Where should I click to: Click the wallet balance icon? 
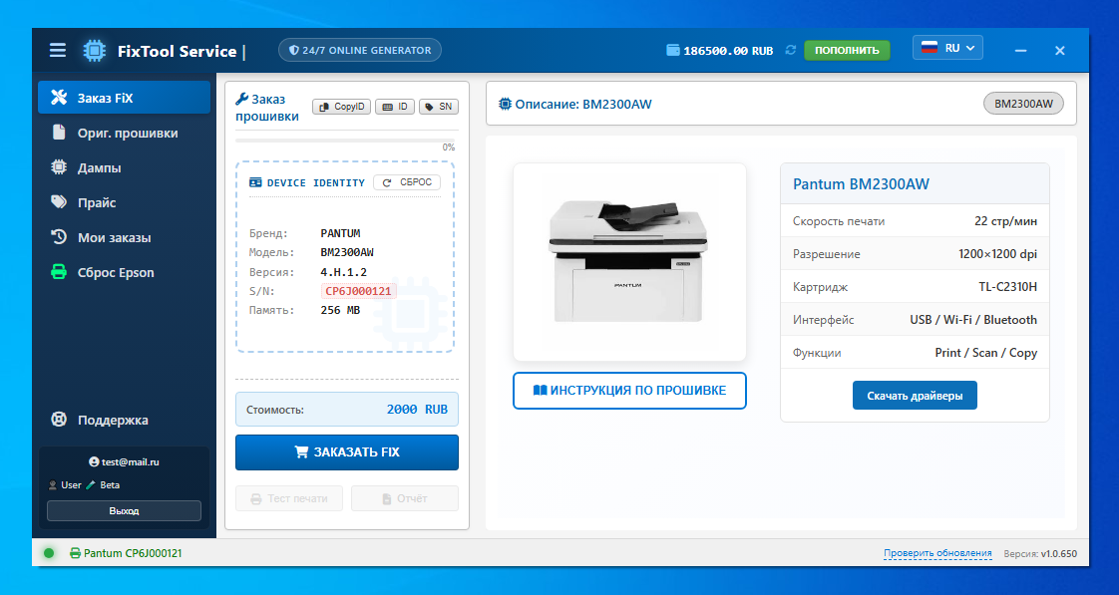(673, 50)
